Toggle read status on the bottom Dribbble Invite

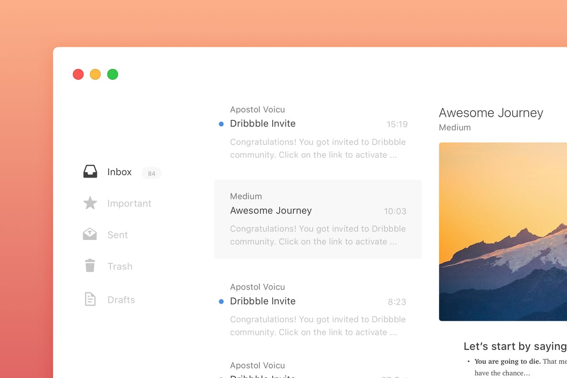(x=221, y=376)
